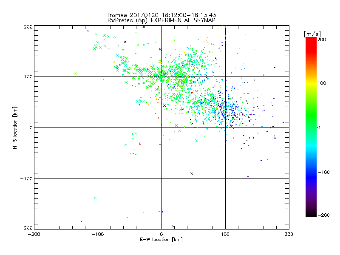The image size is (340, 255).
Task: Click the lone green X marker on the far left
Action: click(x=75, y=74)
